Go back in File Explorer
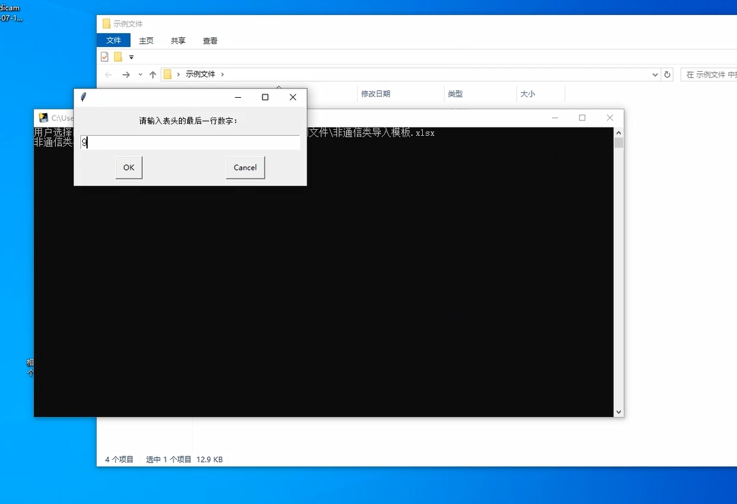Viewport: 737px width, 504px height. click(x=109, y=75)
